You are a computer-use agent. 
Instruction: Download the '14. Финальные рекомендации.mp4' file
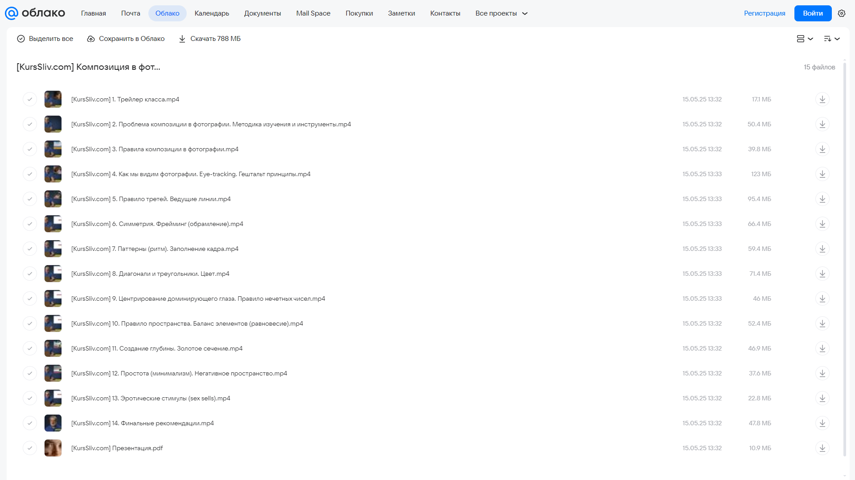(x=822, y=423)
